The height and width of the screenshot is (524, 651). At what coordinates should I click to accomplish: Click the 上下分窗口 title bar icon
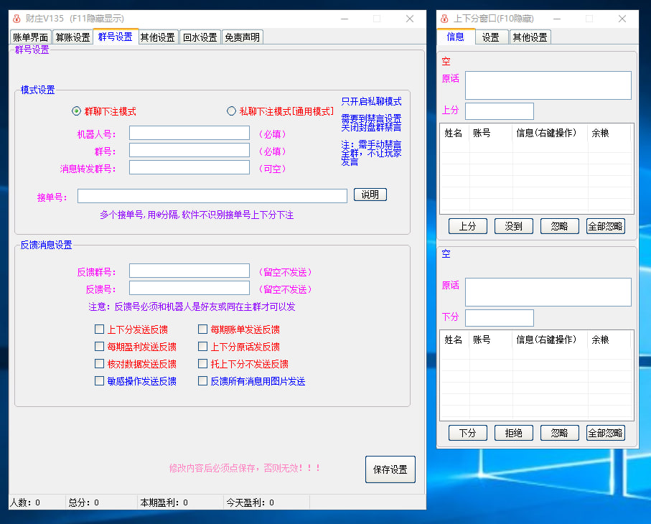tap(445, 19)
